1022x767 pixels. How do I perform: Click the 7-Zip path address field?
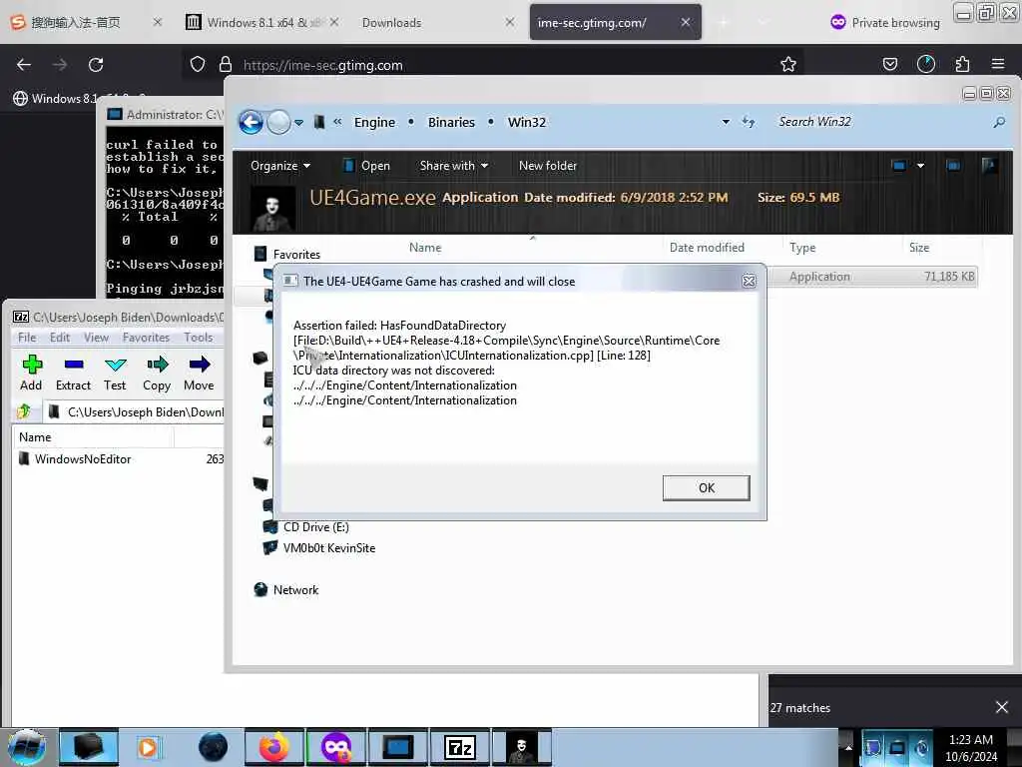[x=136, y=412]
